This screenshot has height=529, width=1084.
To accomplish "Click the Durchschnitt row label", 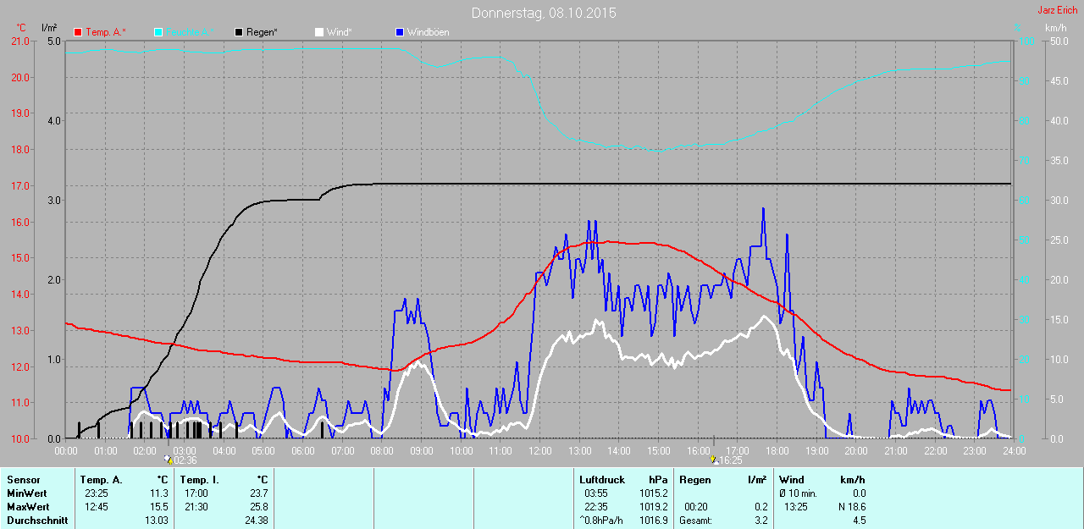I will (36, 521).
